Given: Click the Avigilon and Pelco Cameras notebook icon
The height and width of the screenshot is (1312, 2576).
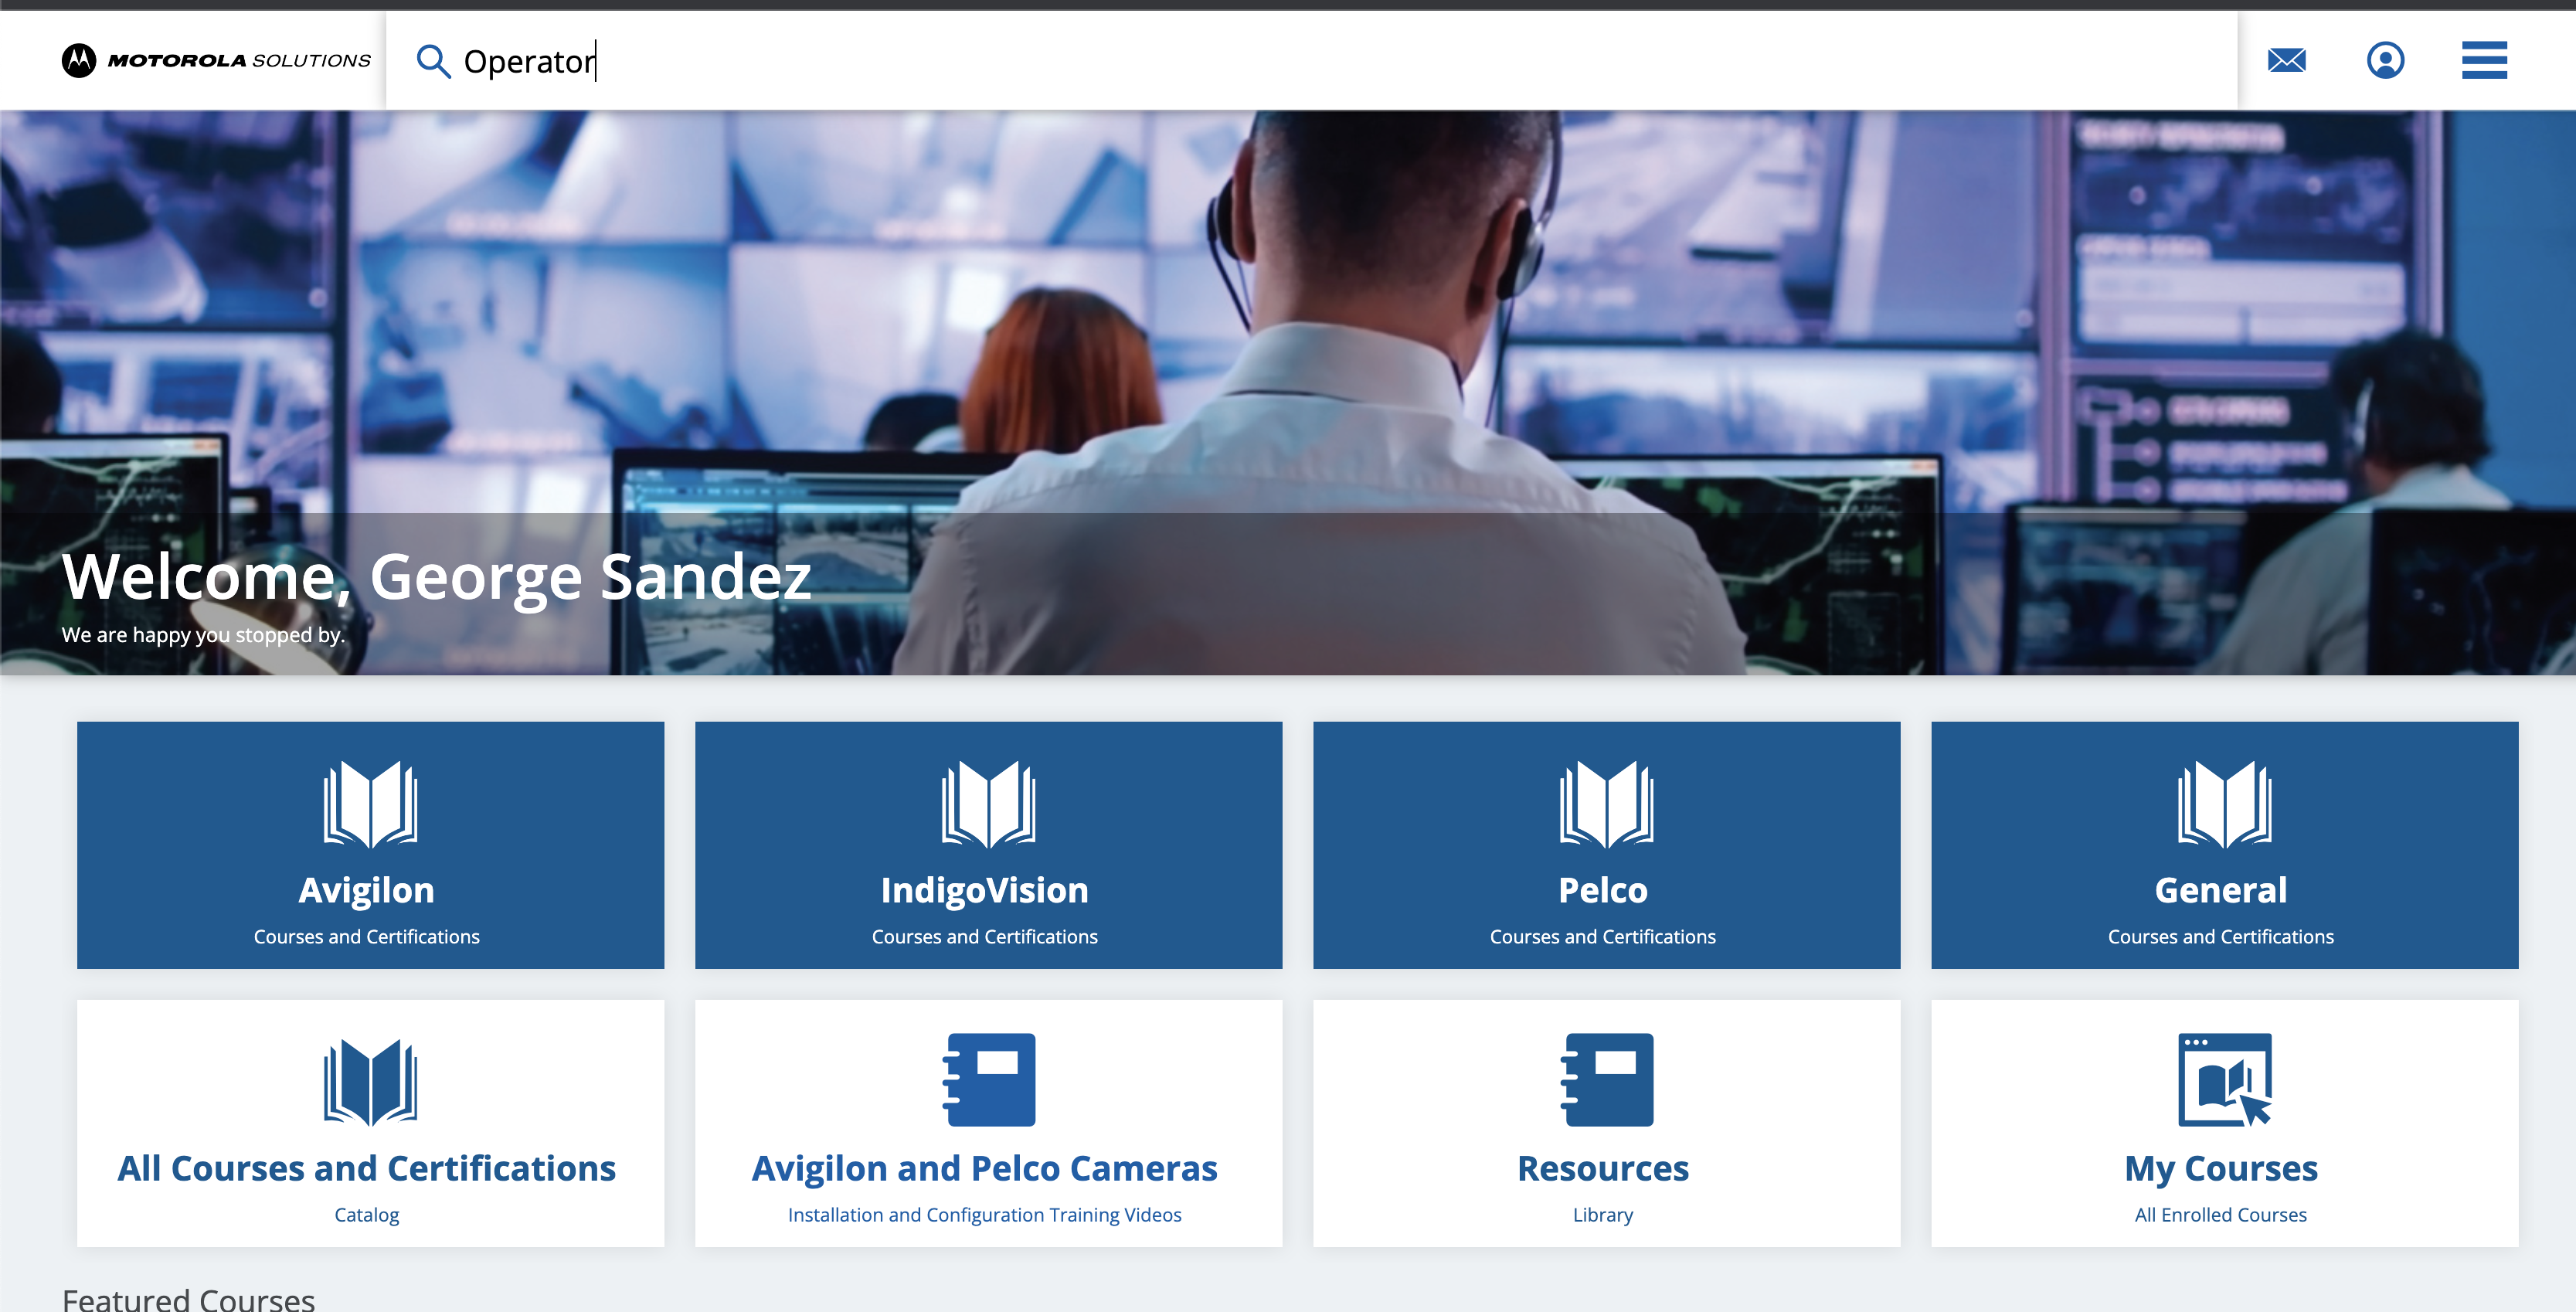Looking at the screenshot, I should click(989, 1080).
